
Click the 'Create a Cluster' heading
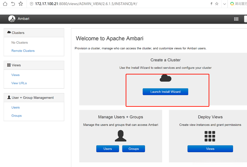pos(165,60)
